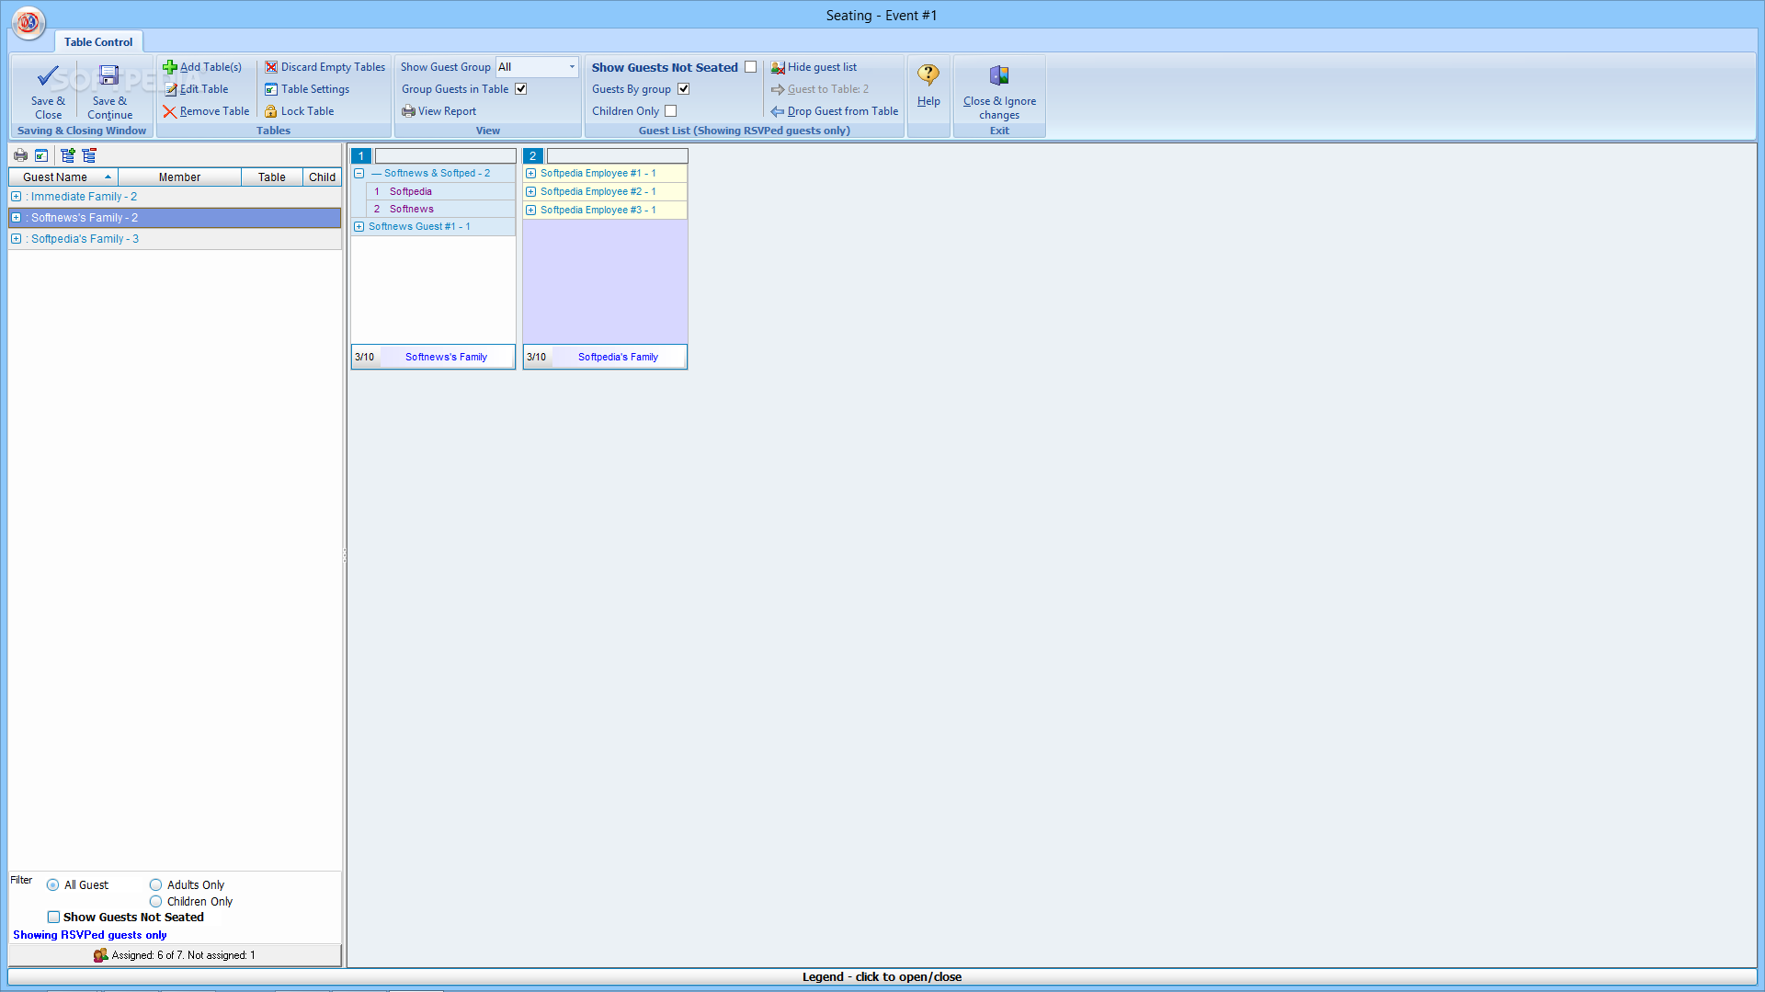Click the splitter handle beside the guest list

[345, 555]
